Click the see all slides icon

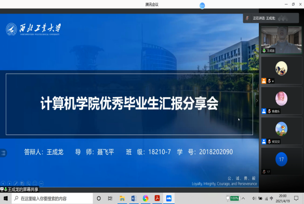tap(22, 183)
